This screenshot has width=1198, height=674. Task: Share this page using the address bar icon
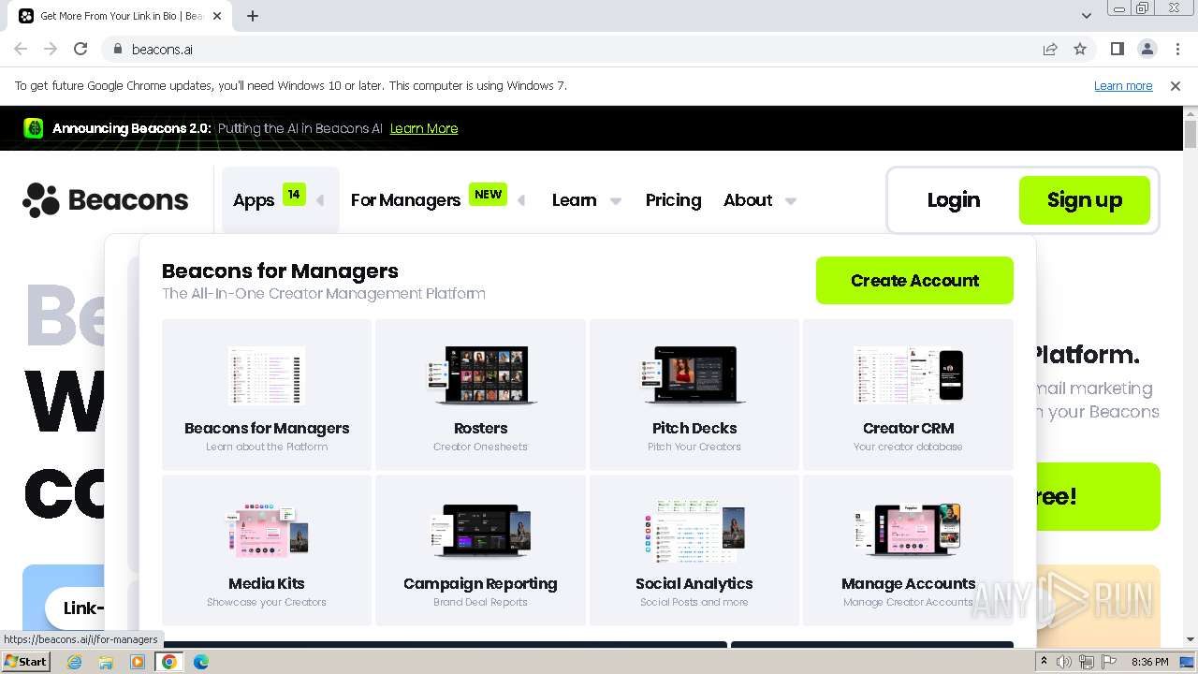tap(1050, 50)
